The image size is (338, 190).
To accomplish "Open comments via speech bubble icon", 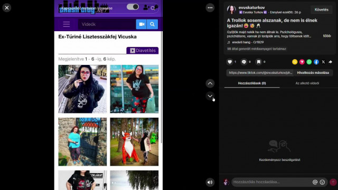I will click(244, 62).
